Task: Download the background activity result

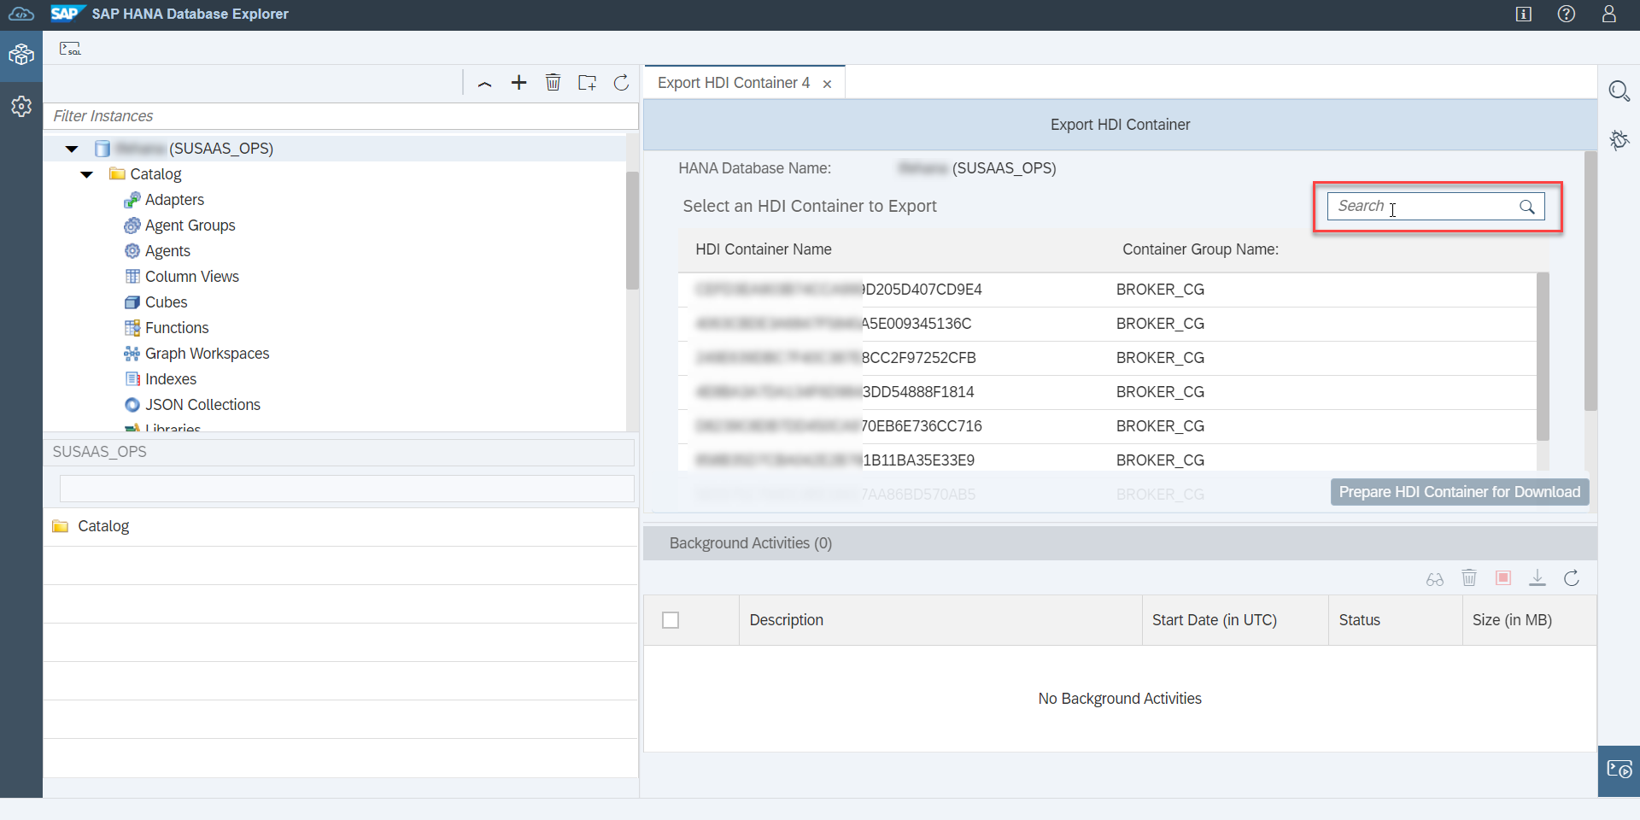Action: click(x=1537, y=578)
